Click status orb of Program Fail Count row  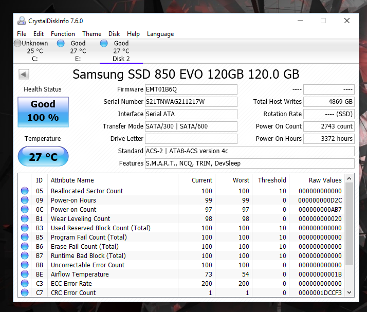[25, 237]
